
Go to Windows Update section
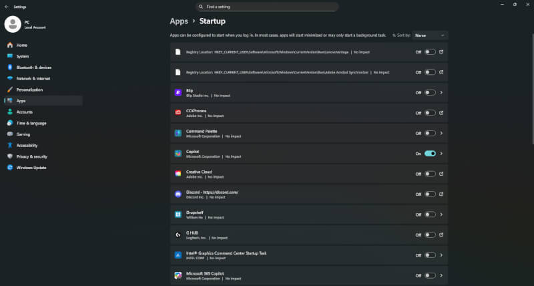(31, 168)
